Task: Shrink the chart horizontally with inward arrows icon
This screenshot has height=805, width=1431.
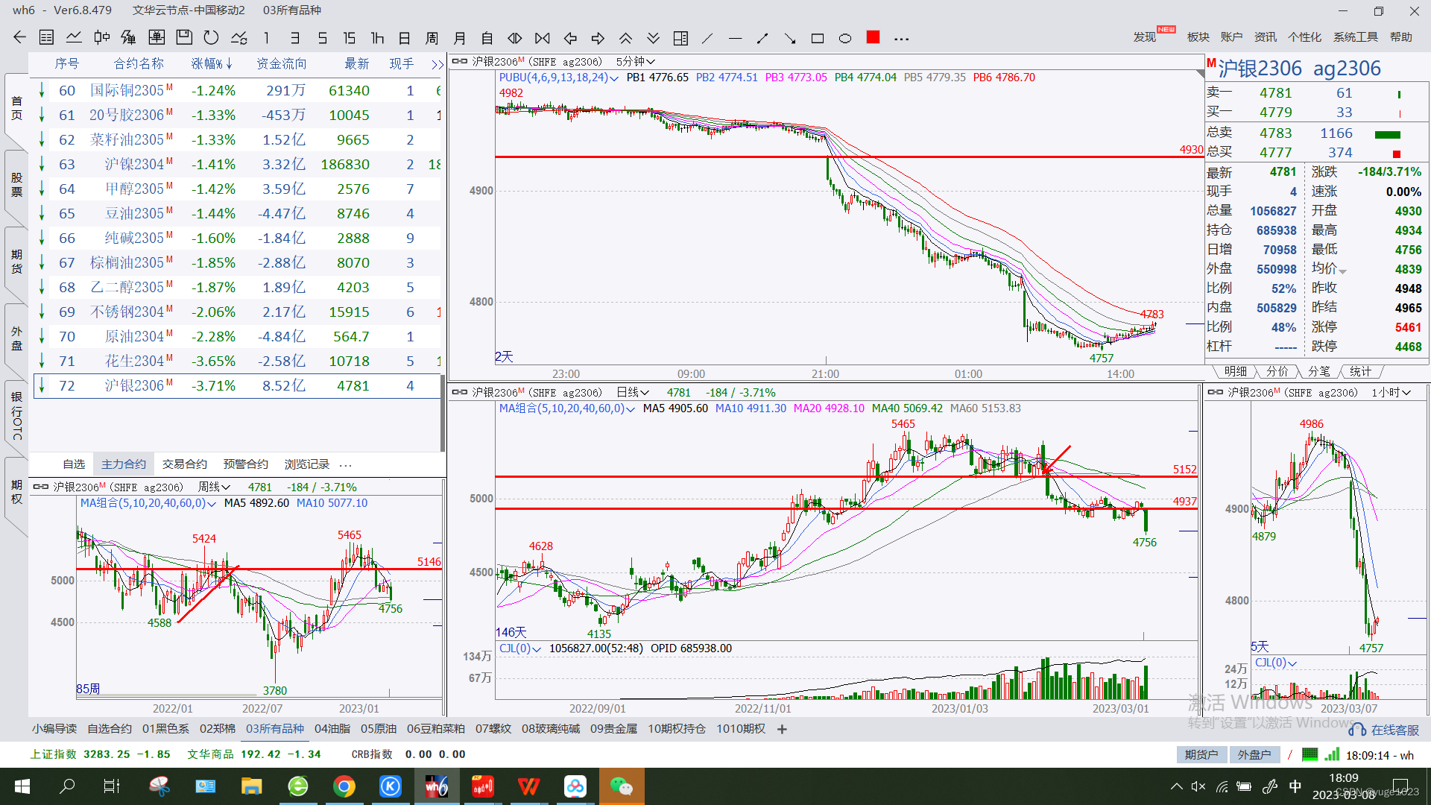Action: (x=514, y=38)
